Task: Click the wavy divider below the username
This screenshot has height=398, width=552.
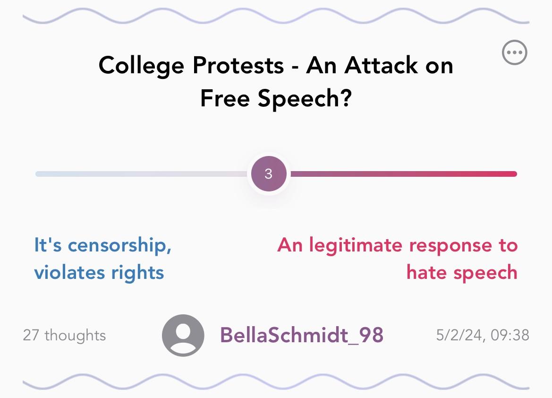Action: click(276, 382)
